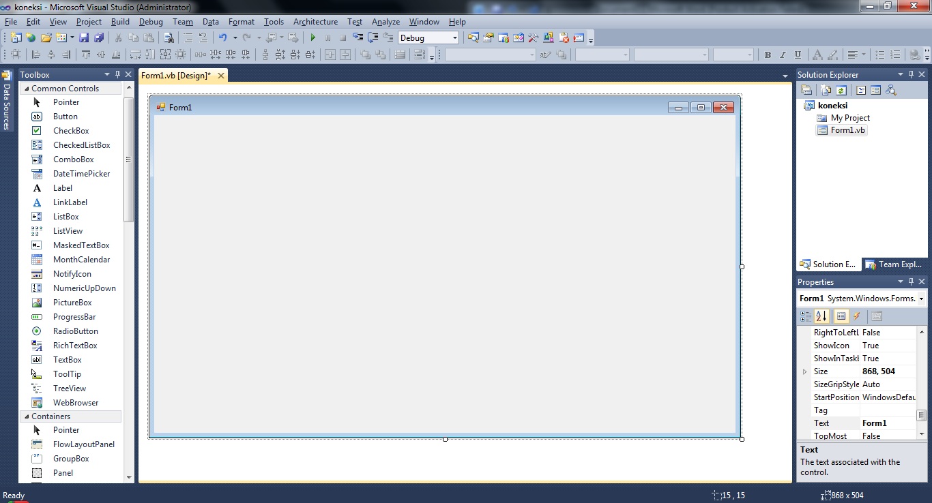Image resolution: width=932 pixels, height=503 pixels.
Task: Select the TextBox control in Toolbox
Action: tap(67, 360)
